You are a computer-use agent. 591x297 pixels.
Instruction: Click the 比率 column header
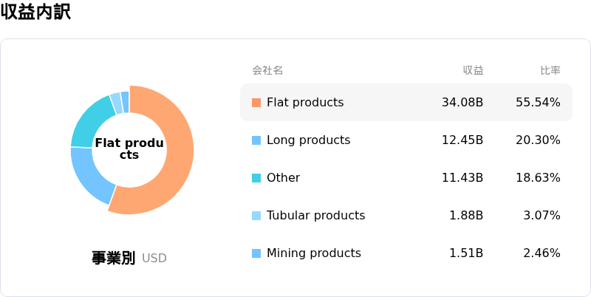(550, 70)
